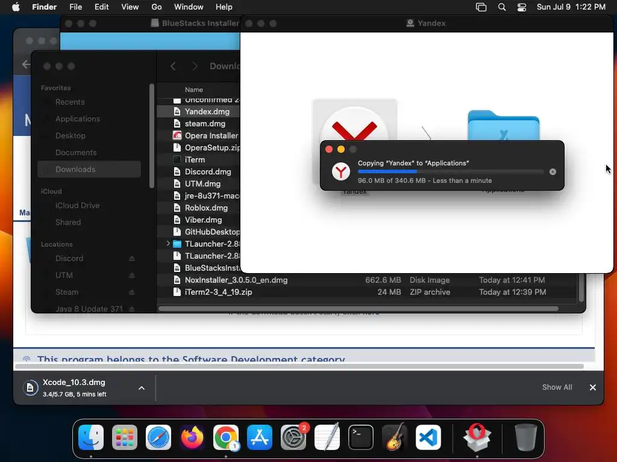Launch Firefox from the Dock

(192, 437)
